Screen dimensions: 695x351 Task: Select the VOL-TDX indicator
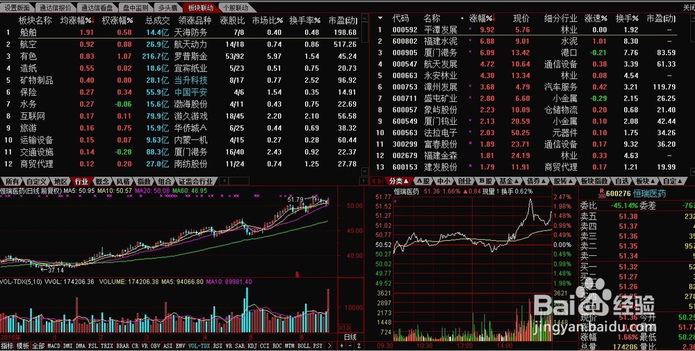[199, 346]
